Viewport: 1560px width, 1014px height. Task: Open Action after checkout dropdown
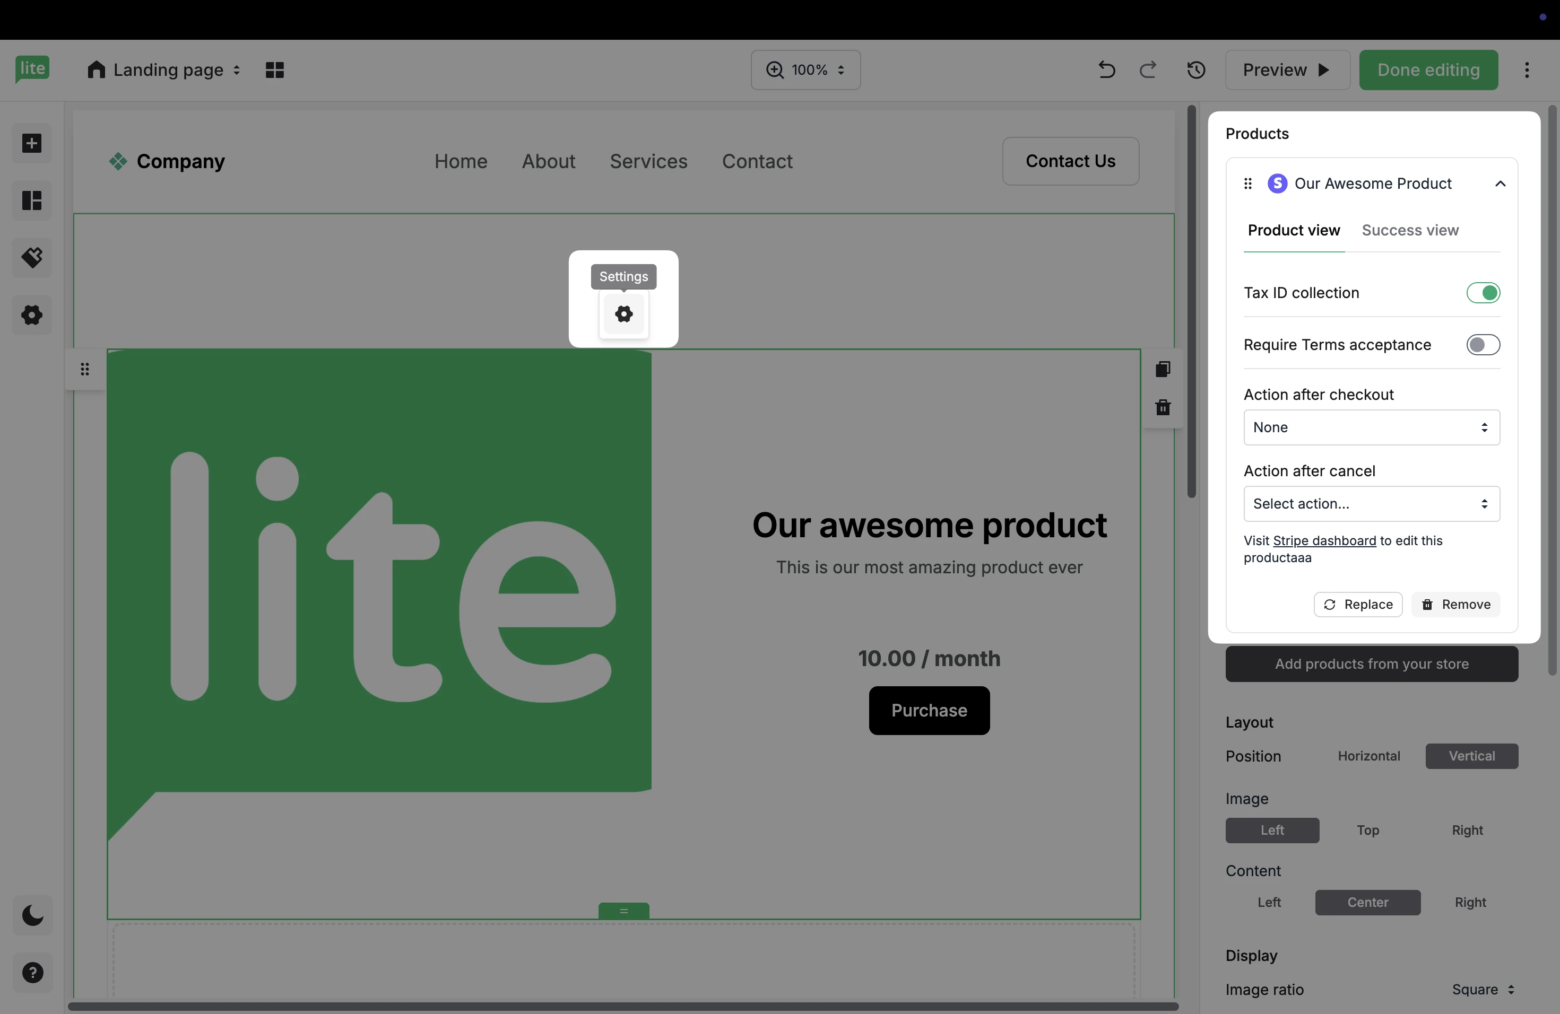(1371, 427)
